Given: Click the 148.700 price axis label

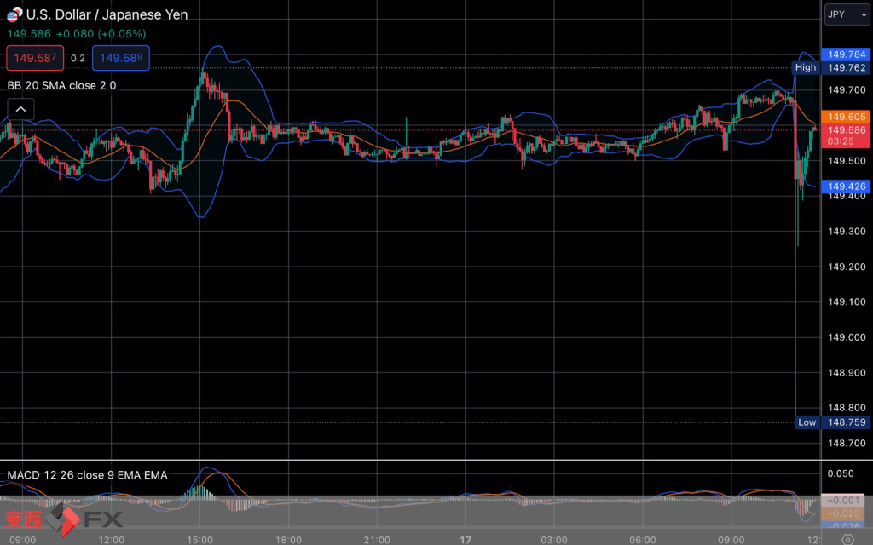Looking at the screenshot, I should point(847,443).
